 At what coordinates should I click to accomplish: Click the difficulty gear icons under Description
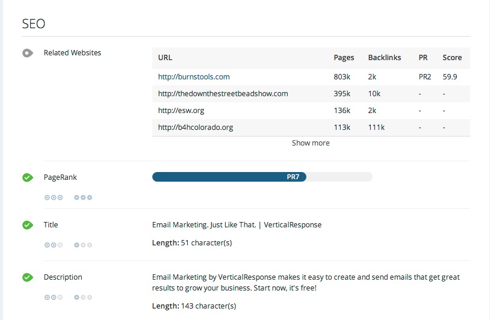pyautogui.click(x=83, y=297)
